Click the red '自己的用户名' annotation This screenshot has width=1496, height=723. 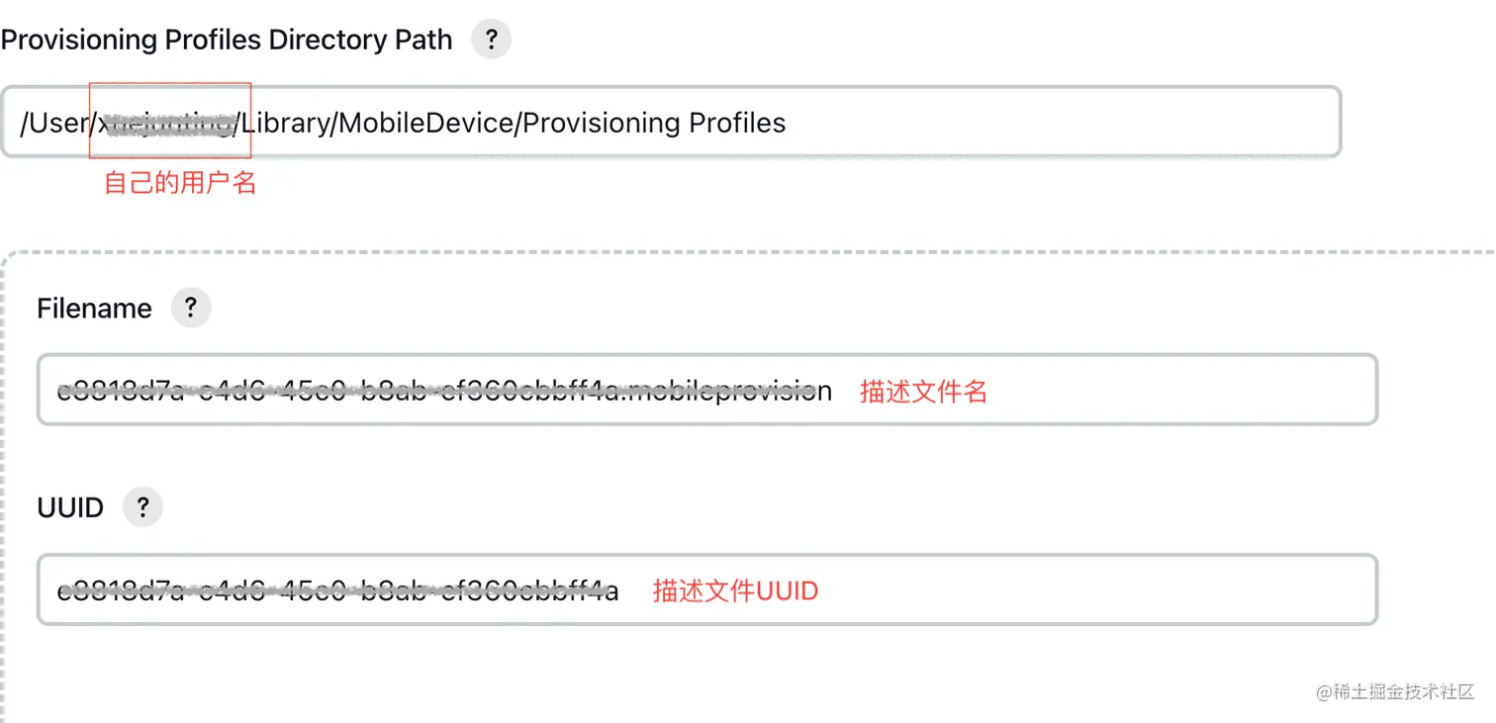point(180,183)
